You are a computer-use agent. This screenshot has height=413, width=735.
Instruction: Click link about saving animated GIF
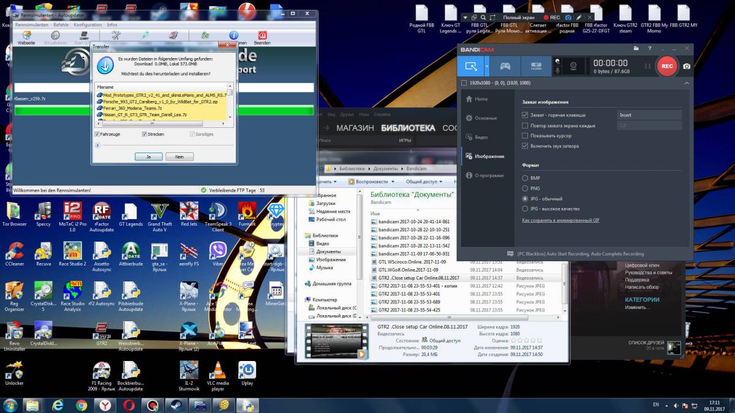560,220
